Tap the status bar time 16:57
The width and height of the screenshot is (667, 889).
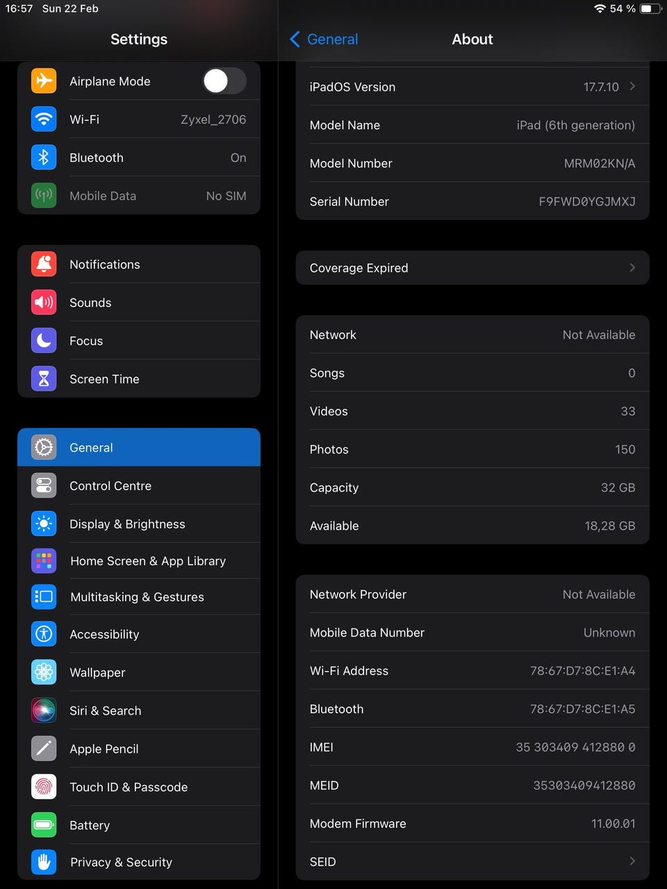[19, 8]
